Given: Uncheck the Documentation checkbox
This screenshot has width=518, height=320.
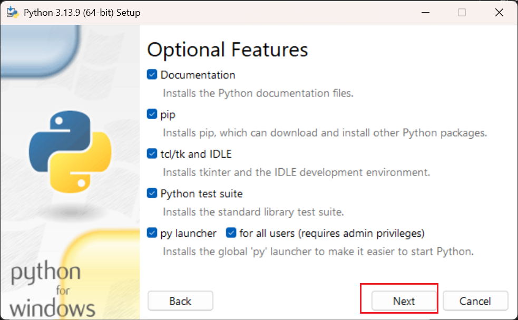Looking at the screenshot, I should click(152, 75).
